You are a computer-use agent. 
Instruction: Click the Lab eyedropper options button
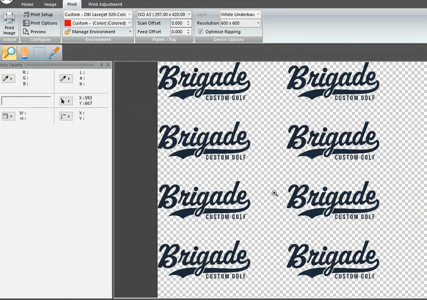coord(66,79)
